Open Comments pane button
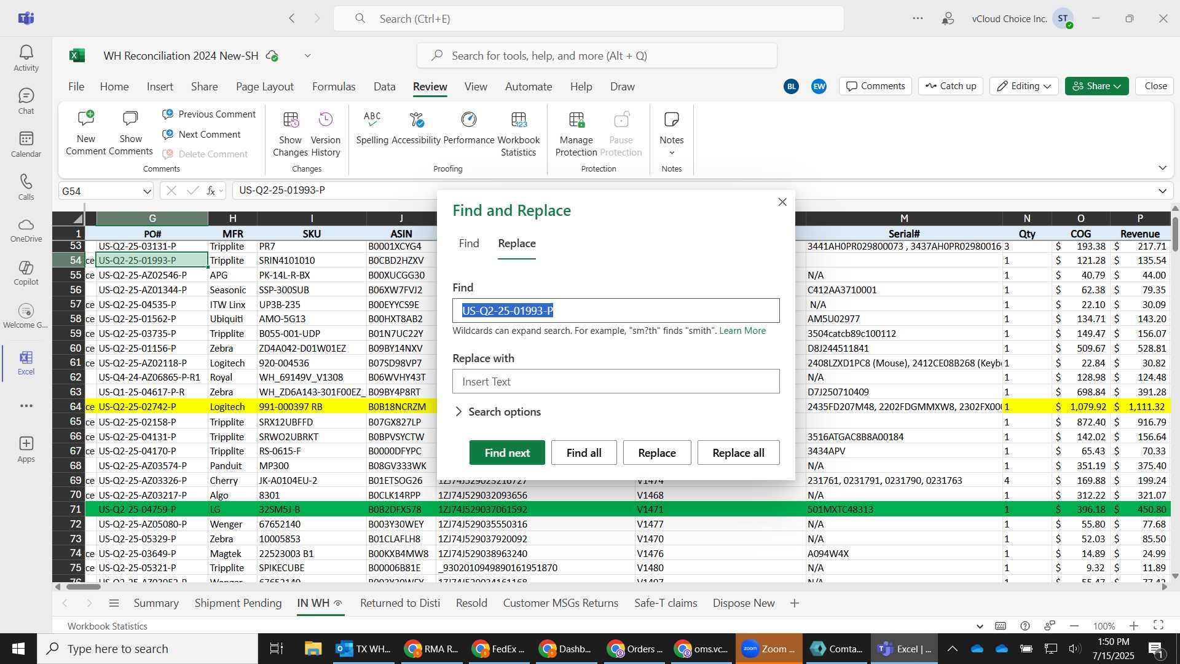This screenshot has height=664, width=1180. click(876, 86)
